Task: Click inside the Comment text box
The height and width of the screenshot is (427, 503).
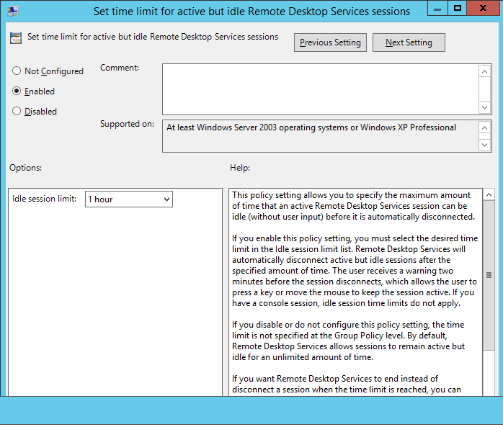Action: click(320, 89)
